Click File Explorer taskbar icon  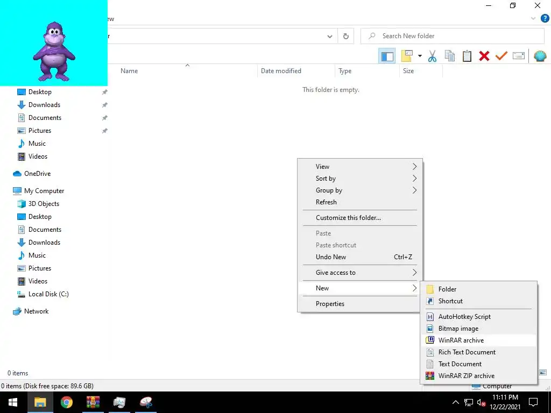[40, 402]
